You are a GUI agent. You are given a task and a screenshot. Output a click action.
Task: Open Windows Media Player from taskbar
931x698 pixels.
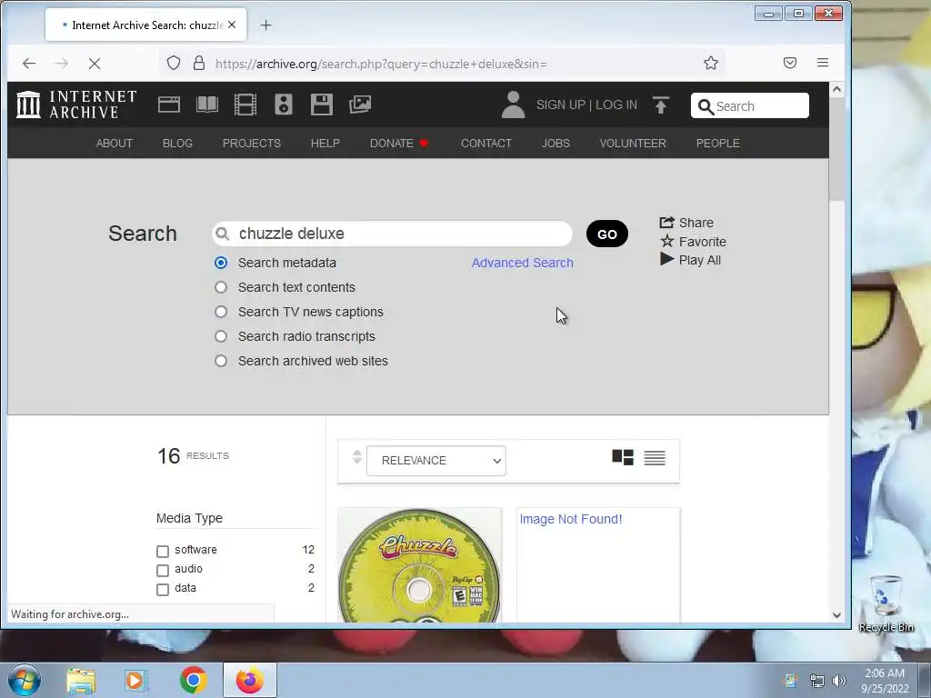click(x=136, y=680)
